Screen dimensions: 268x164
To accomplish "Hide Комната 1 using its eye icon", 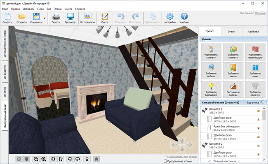I will pos(259,111).
